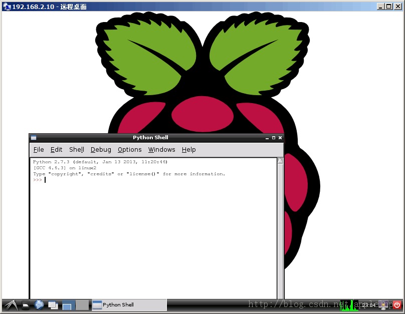
Task: Maximize the Python Shell window
Action: (x=274, y=138)
